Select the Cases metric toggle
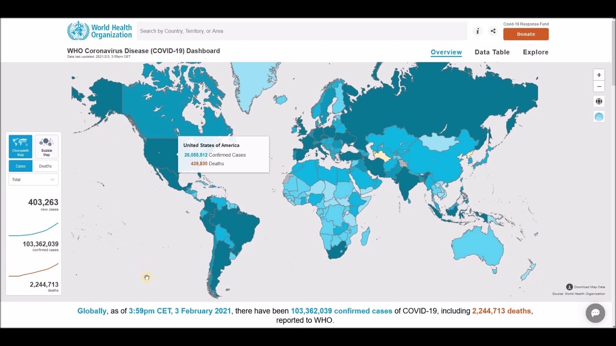Image resolution: width=616 pixels, height=346 pixels. click(x=20, y=166)
